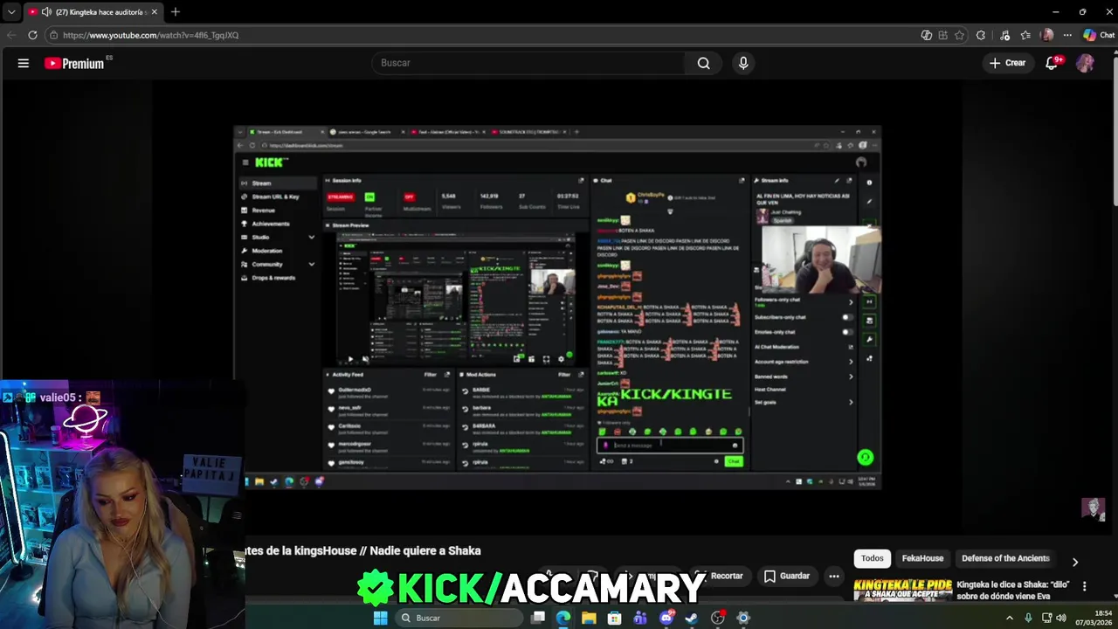
Task: Open options menu for the Kingteka suggested video
Action: [1084, 586]
